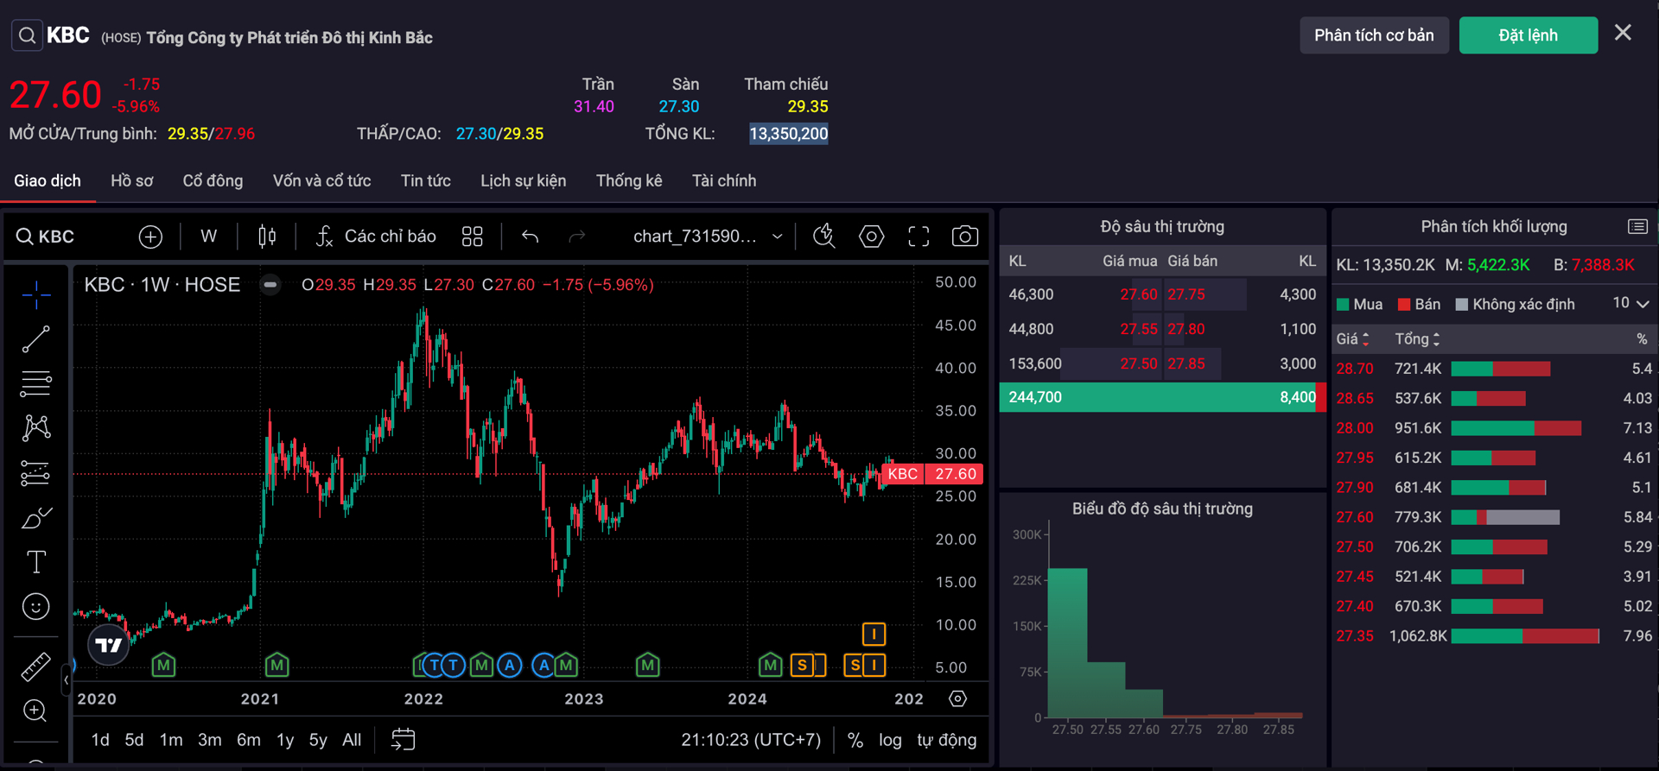Click the candlestick chart style icon
This screenshot has width=1659, height=771.
(x=267, y=237)
